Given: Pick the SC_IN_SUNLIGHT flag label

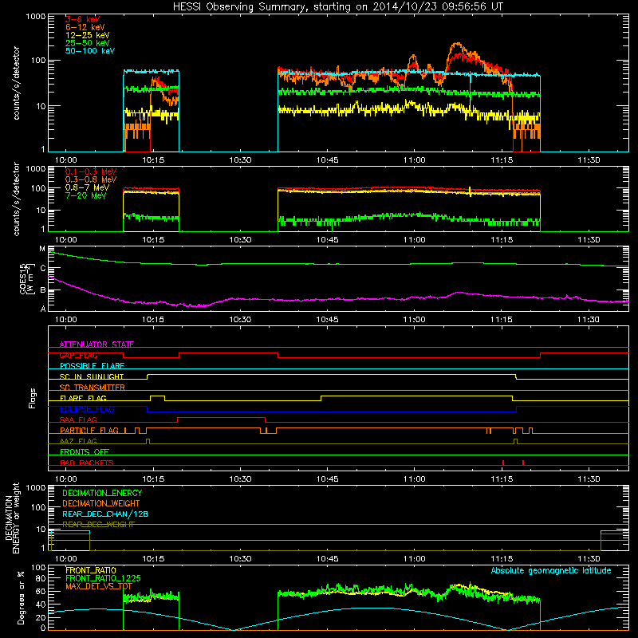Looking at the screenshot, I should (92, 376).
